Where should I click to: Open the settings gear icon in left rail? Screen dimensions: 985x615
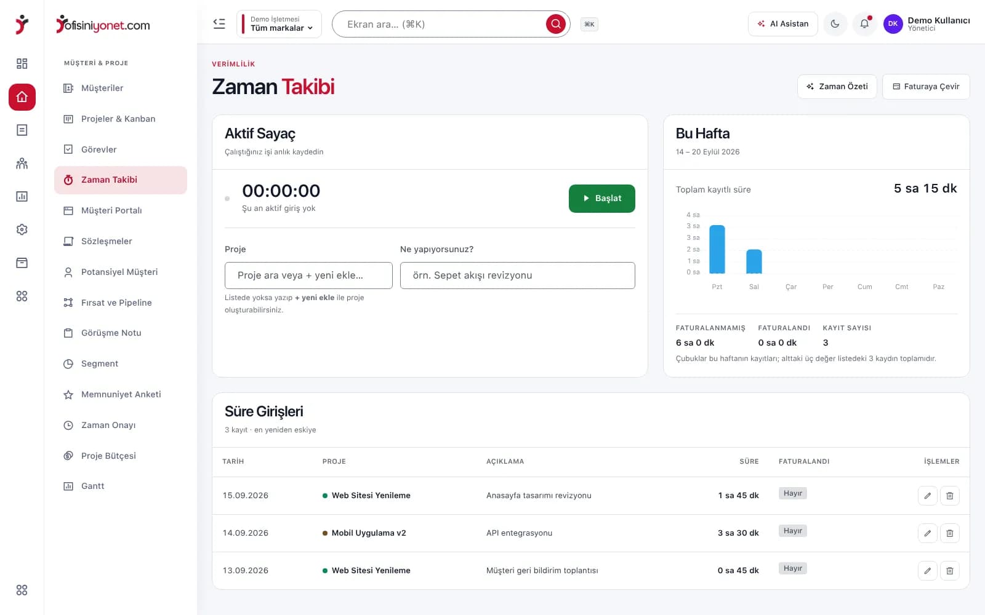click(22, 230)
